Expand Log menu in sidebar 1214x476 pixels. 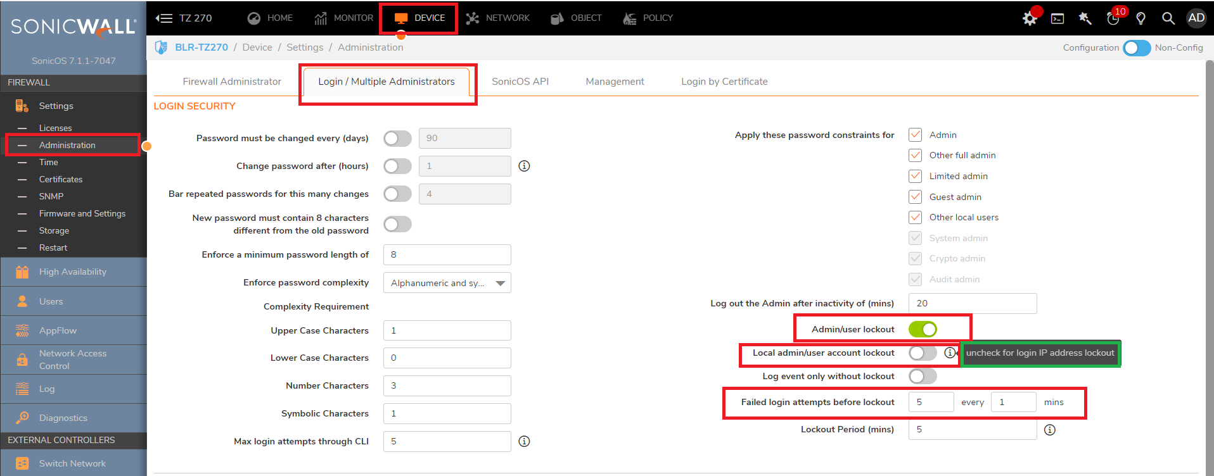(x=73, y=389)
